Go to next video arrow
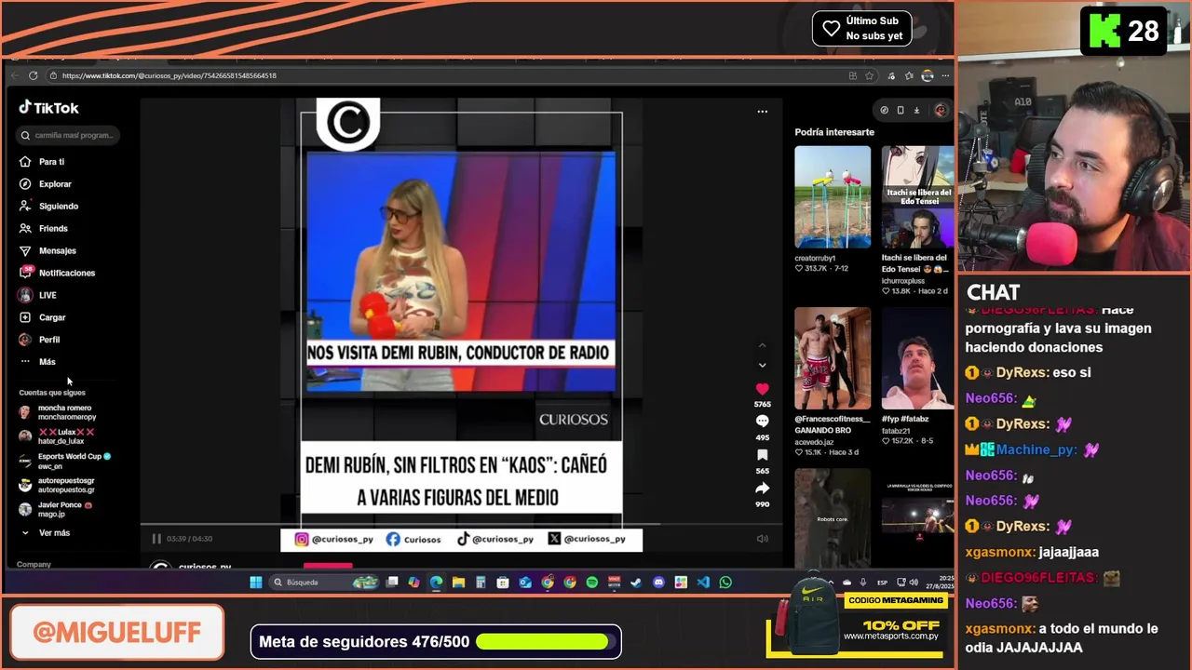1192x670 pixels. 762,365
